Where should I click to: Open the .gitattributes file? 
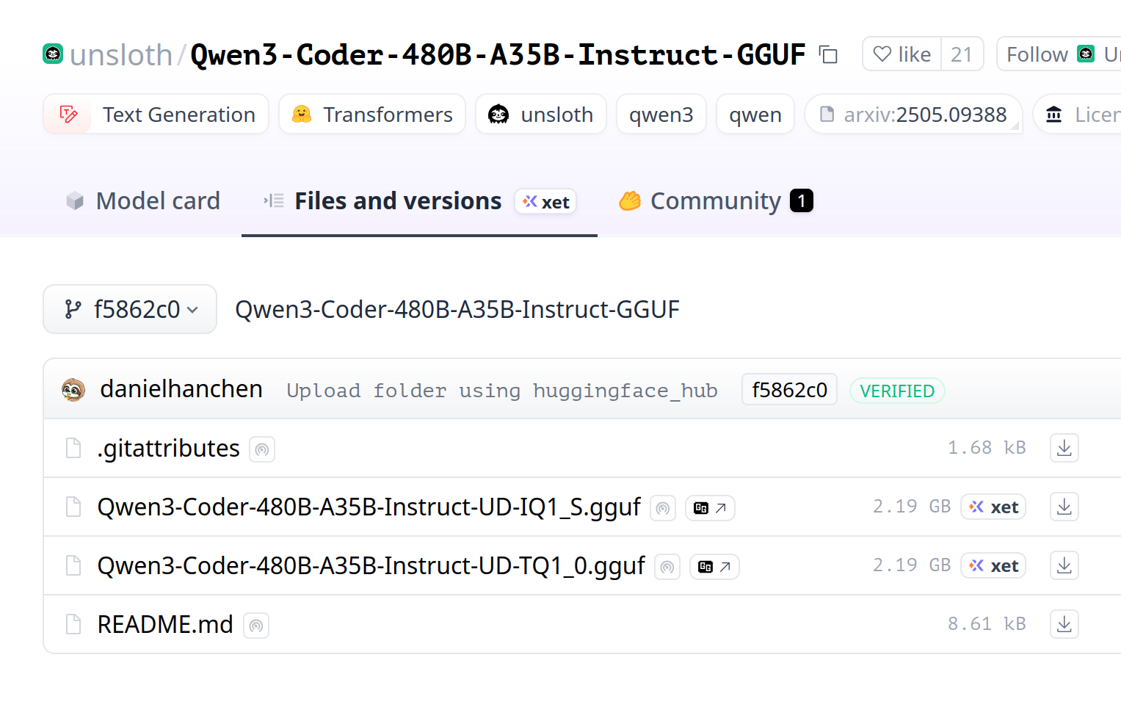(x=168, y=448)
